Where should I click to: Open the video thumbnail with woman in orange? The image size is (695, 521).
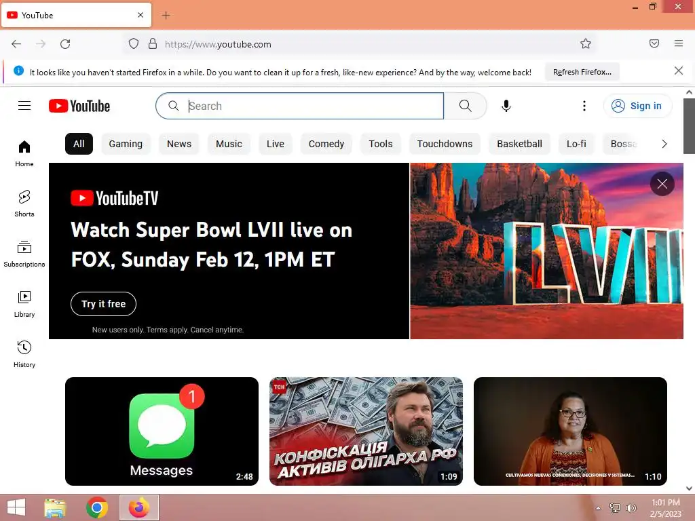tap(570, 431)
